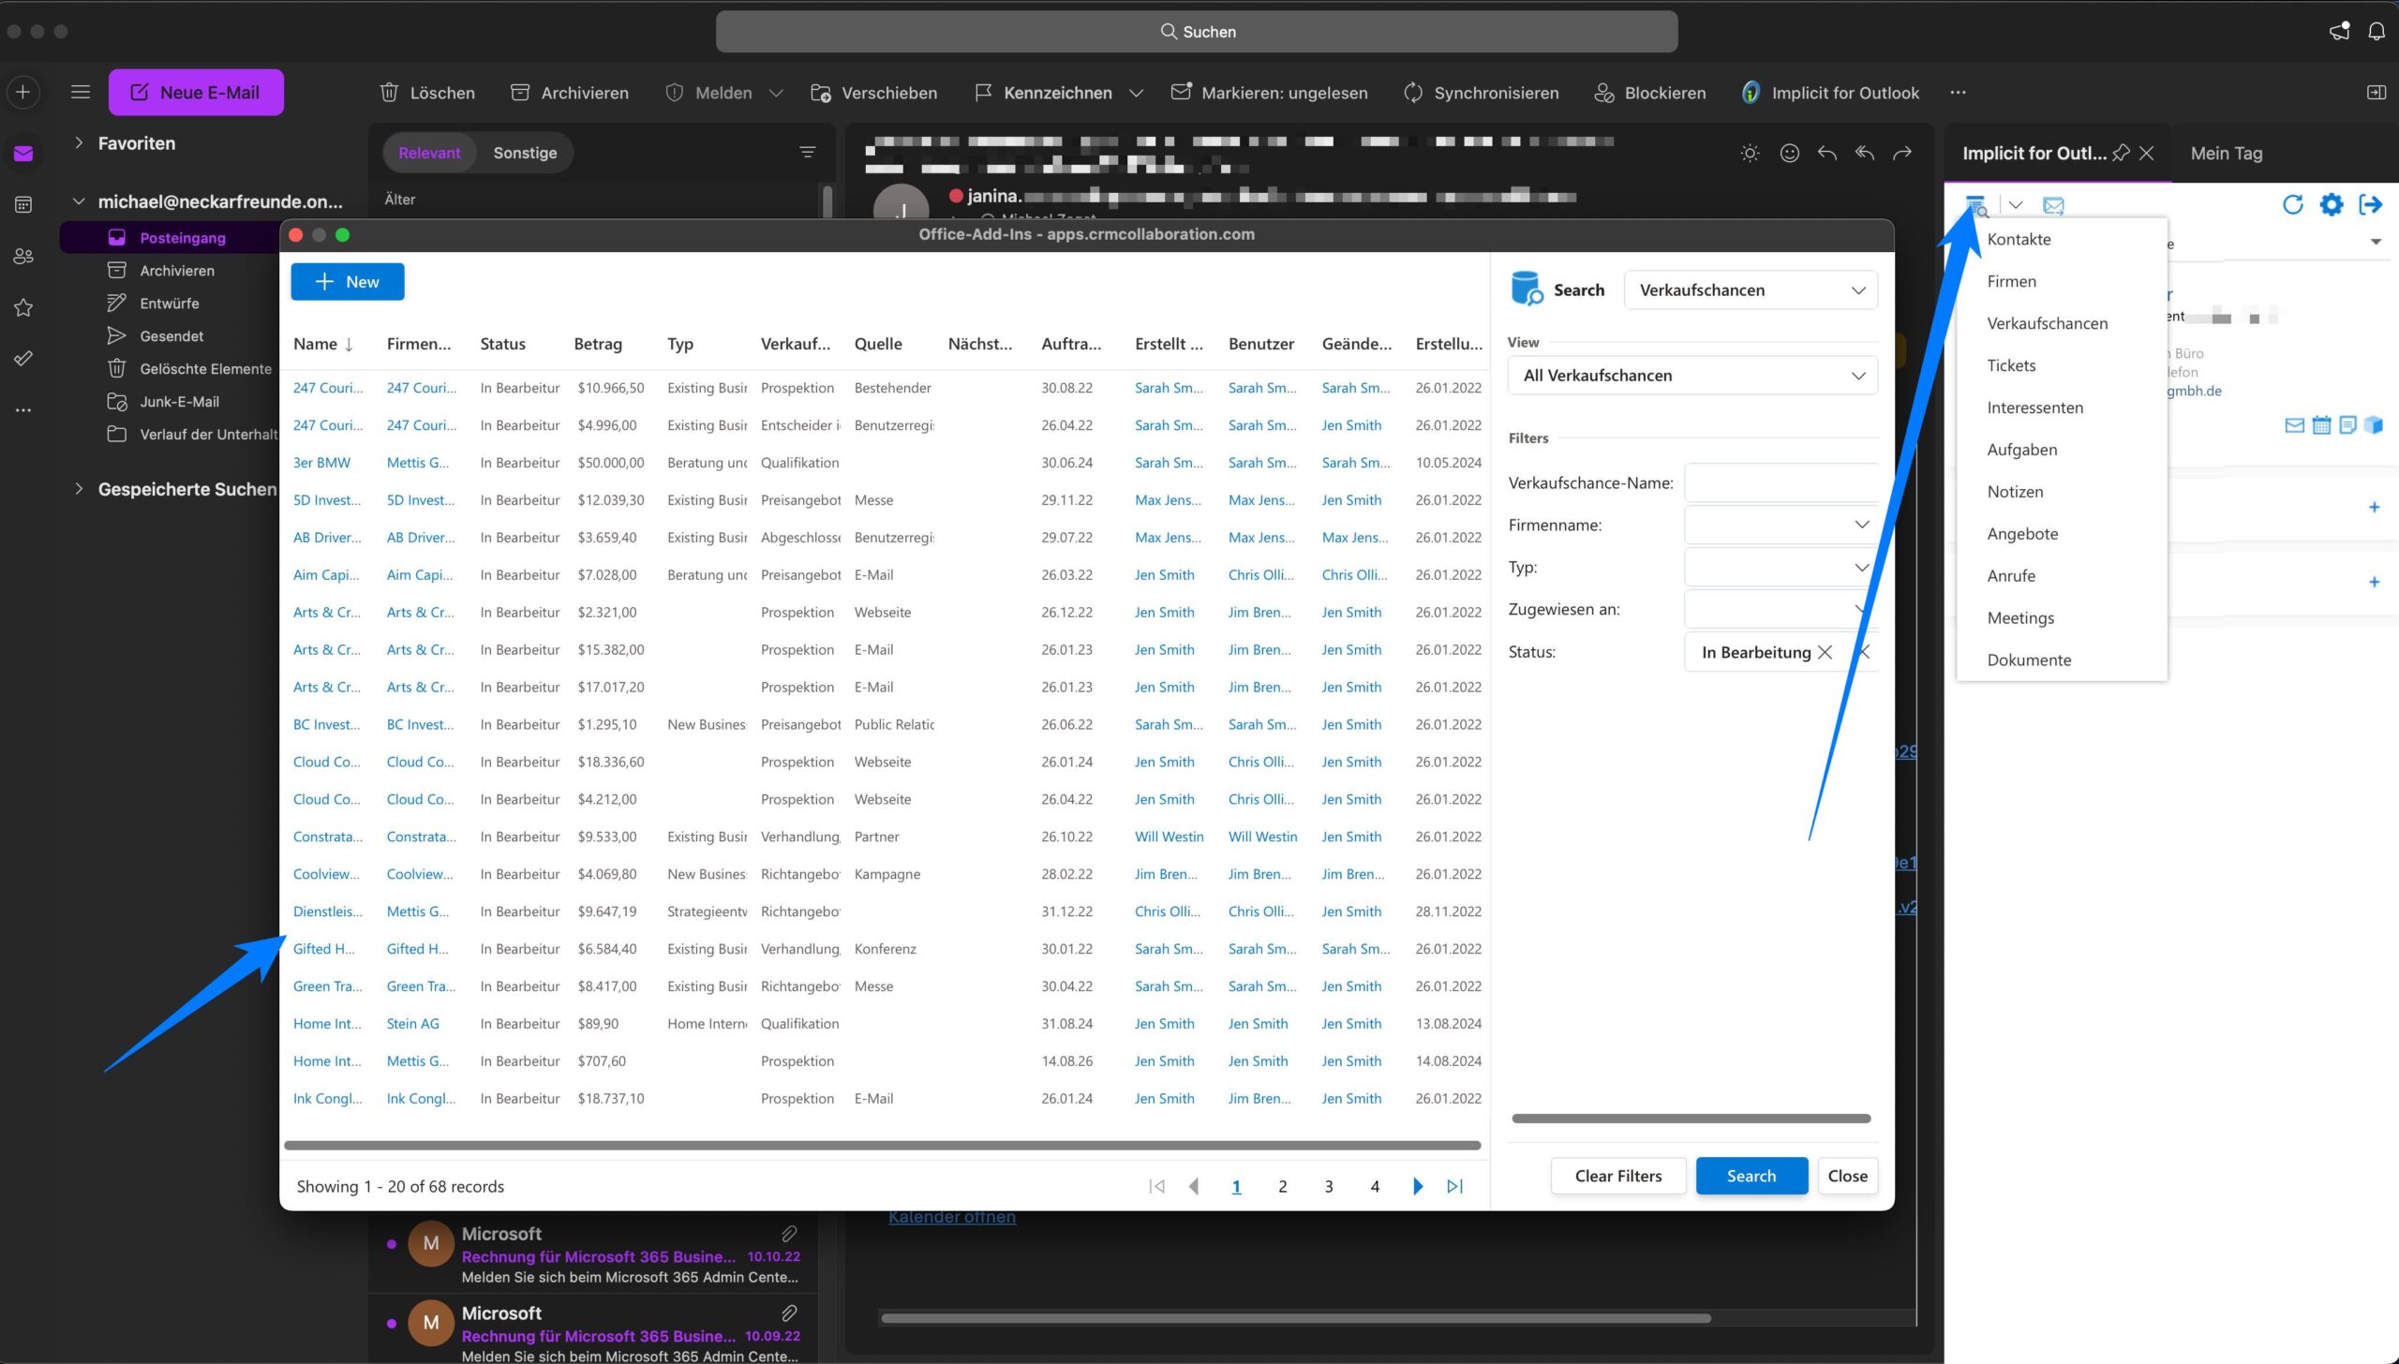This screenshot has height=1364, width=2399.
Task: Go to results page 3
Action: 1328,1186
